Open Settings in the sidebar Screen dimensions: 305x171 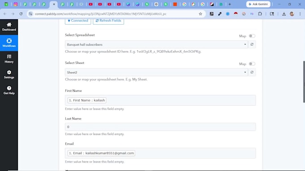pyautogui.click(x=9, y=74)
